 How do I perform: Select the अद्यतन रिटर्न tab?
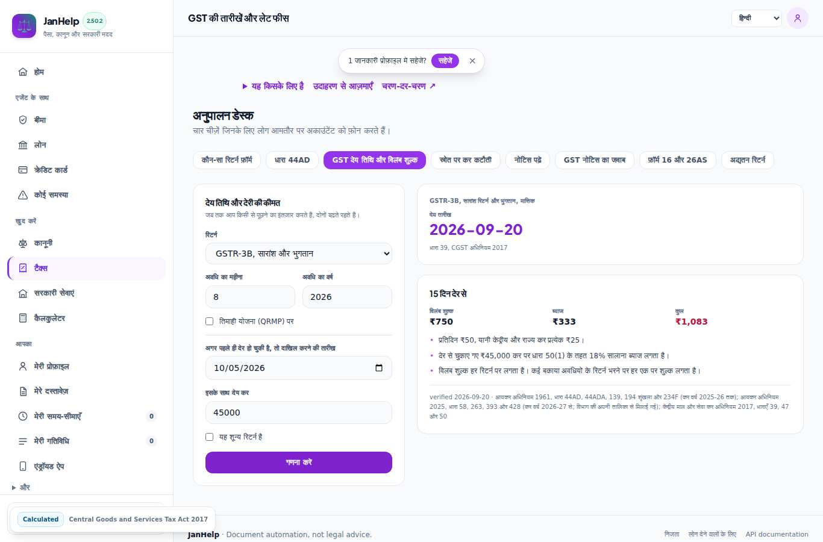(x=748, y=160)
